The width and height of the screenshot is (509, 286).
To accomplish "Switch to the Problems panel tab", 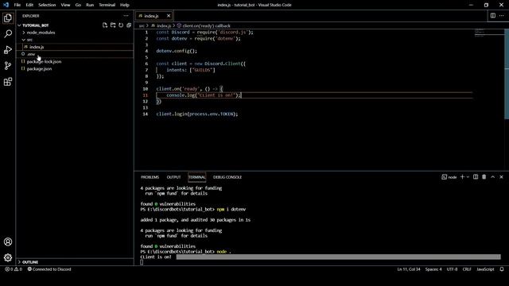I will pyautogui.click(x=150, y=177).
